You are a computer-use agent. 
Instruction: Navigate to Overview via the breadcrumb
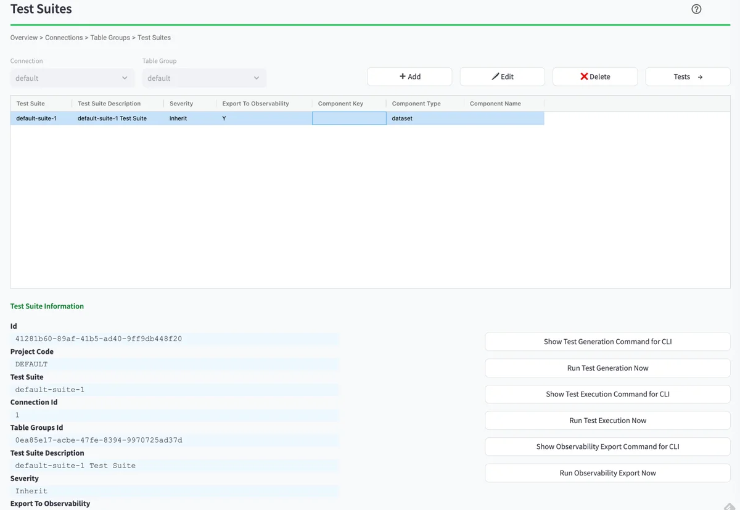click(23, 38)
